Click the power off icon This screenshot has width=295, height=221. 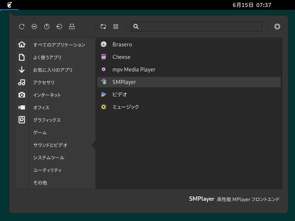coord(47,27)
